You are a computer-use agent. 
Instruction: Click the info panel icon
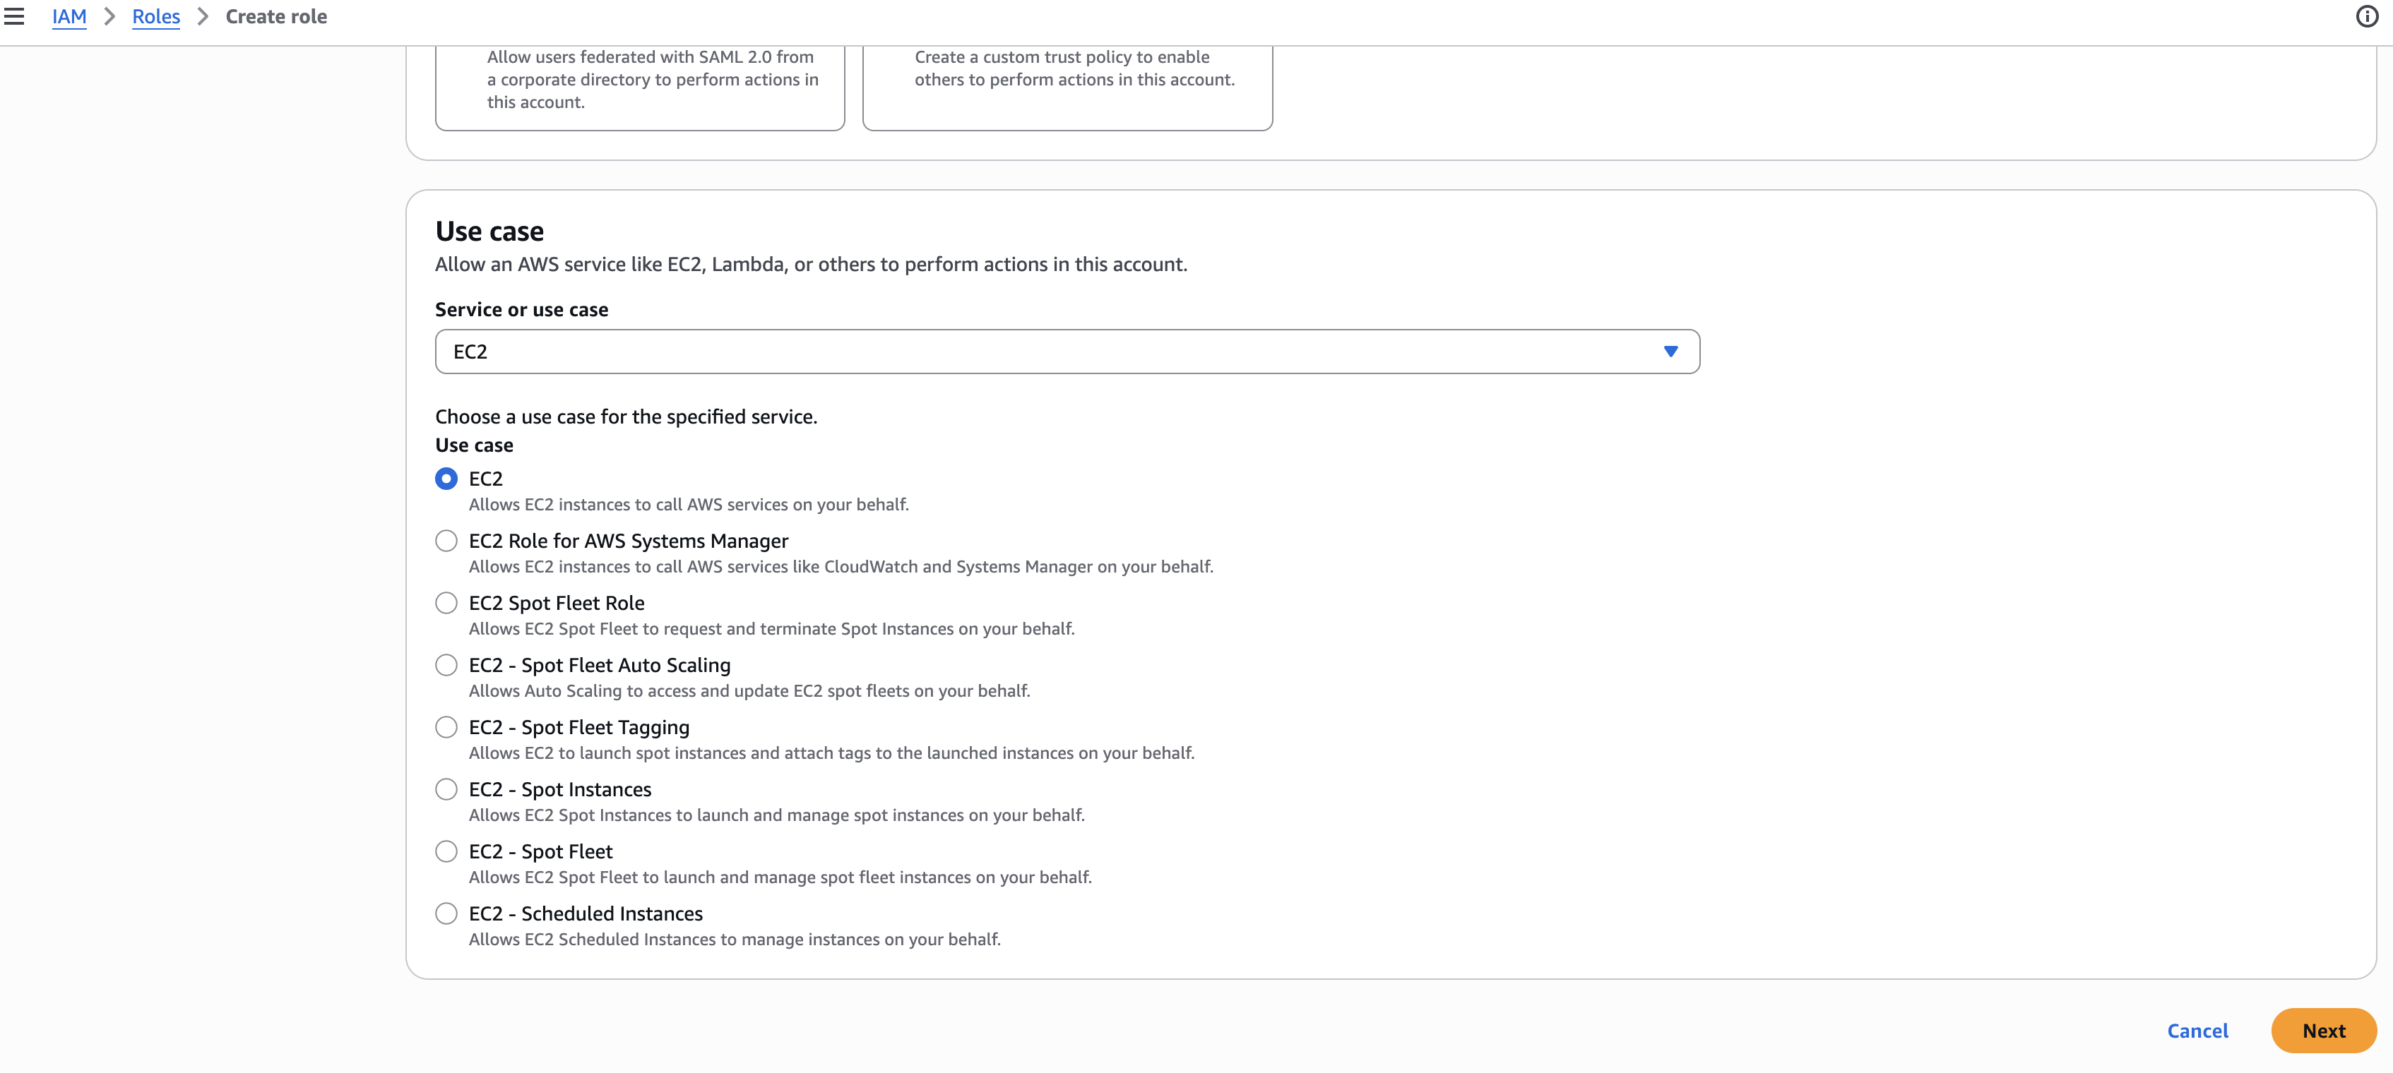coord(2366,17)
